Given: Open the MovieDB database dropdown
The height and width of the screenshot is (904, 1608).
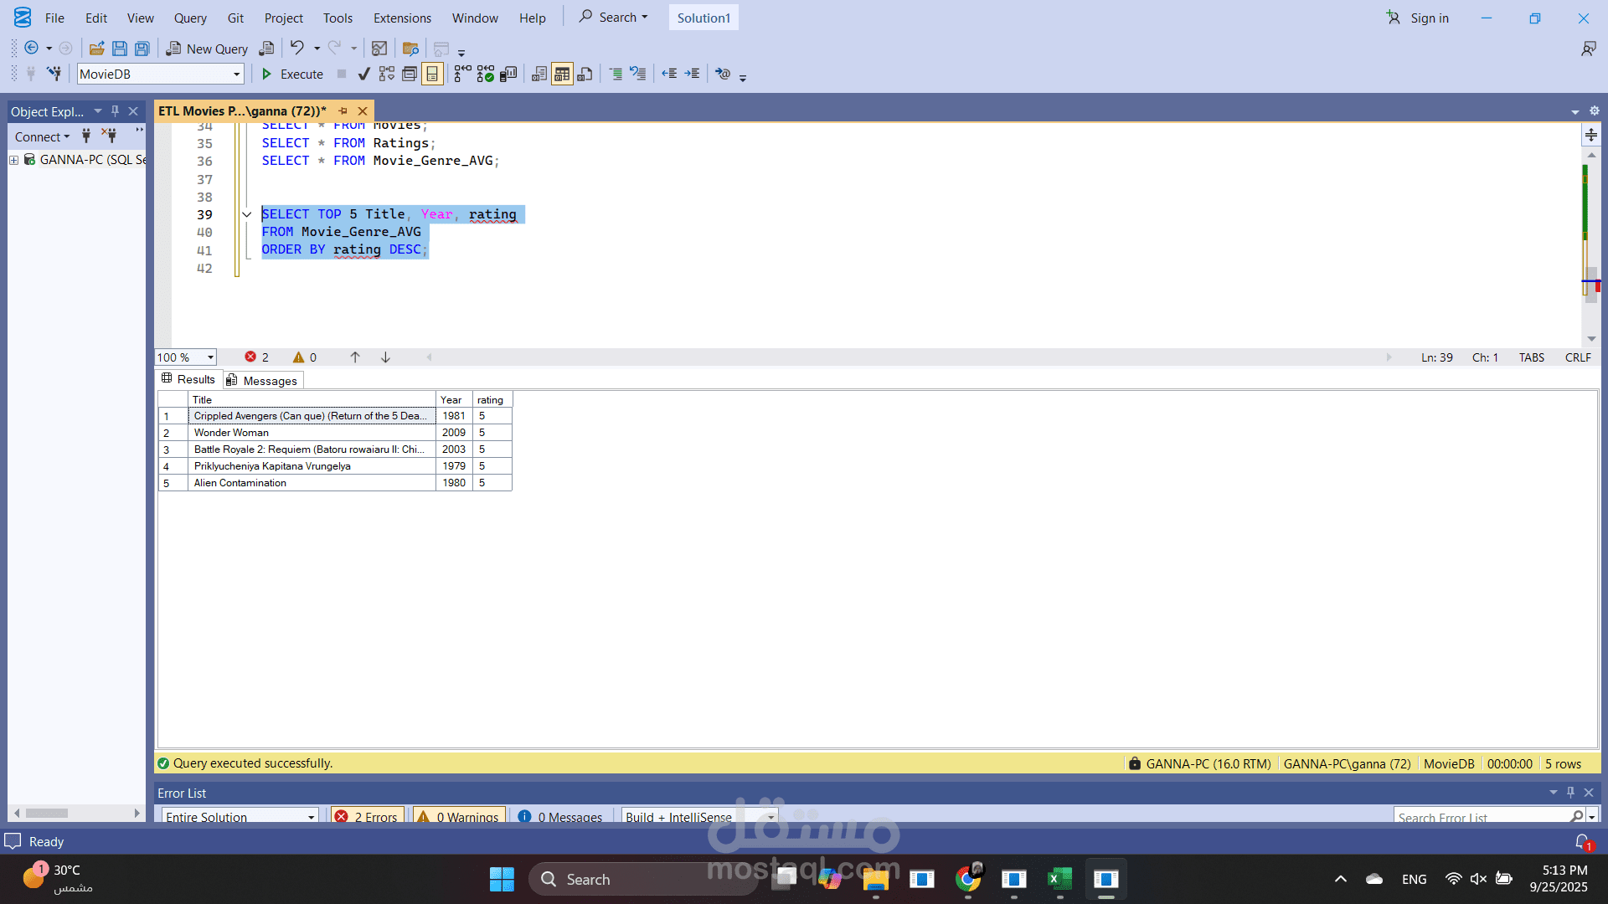Looking at the screenshot, I should [236, 74].
